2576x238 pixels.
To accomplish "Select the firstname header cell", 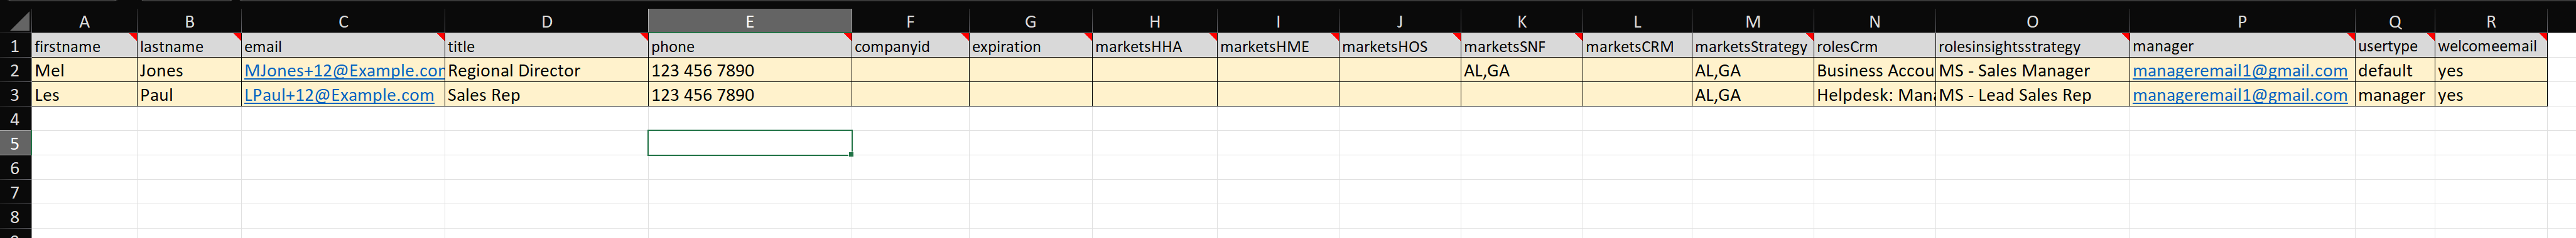I will coord(84,46).
